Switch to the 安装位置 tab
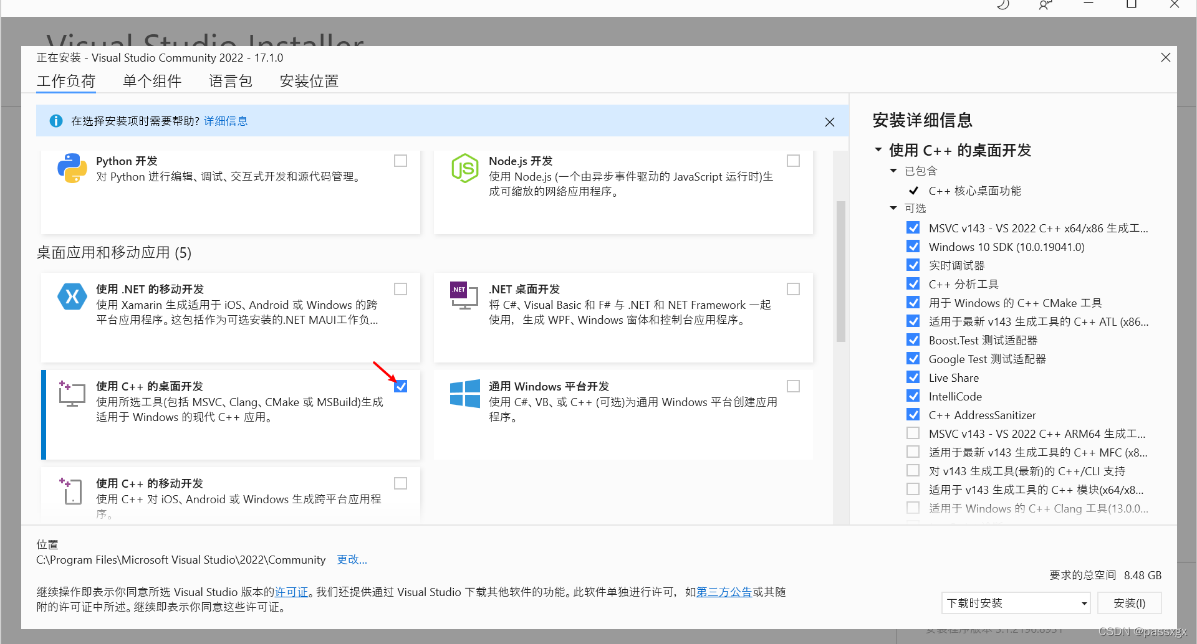Image resolution: width=1197 pixels, height=644 pixels. pos(309,81)
